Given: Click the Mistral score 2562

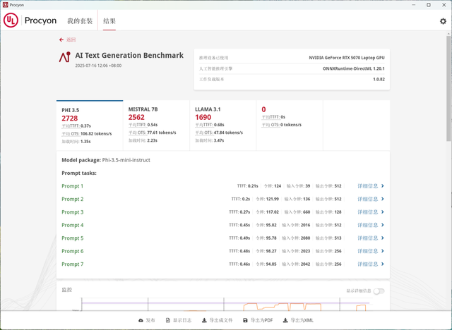Looking at the screenshot, I should click(x=136, y=117).
